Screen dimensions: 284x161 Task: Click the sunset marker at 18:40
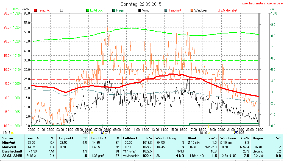point(209,133)
